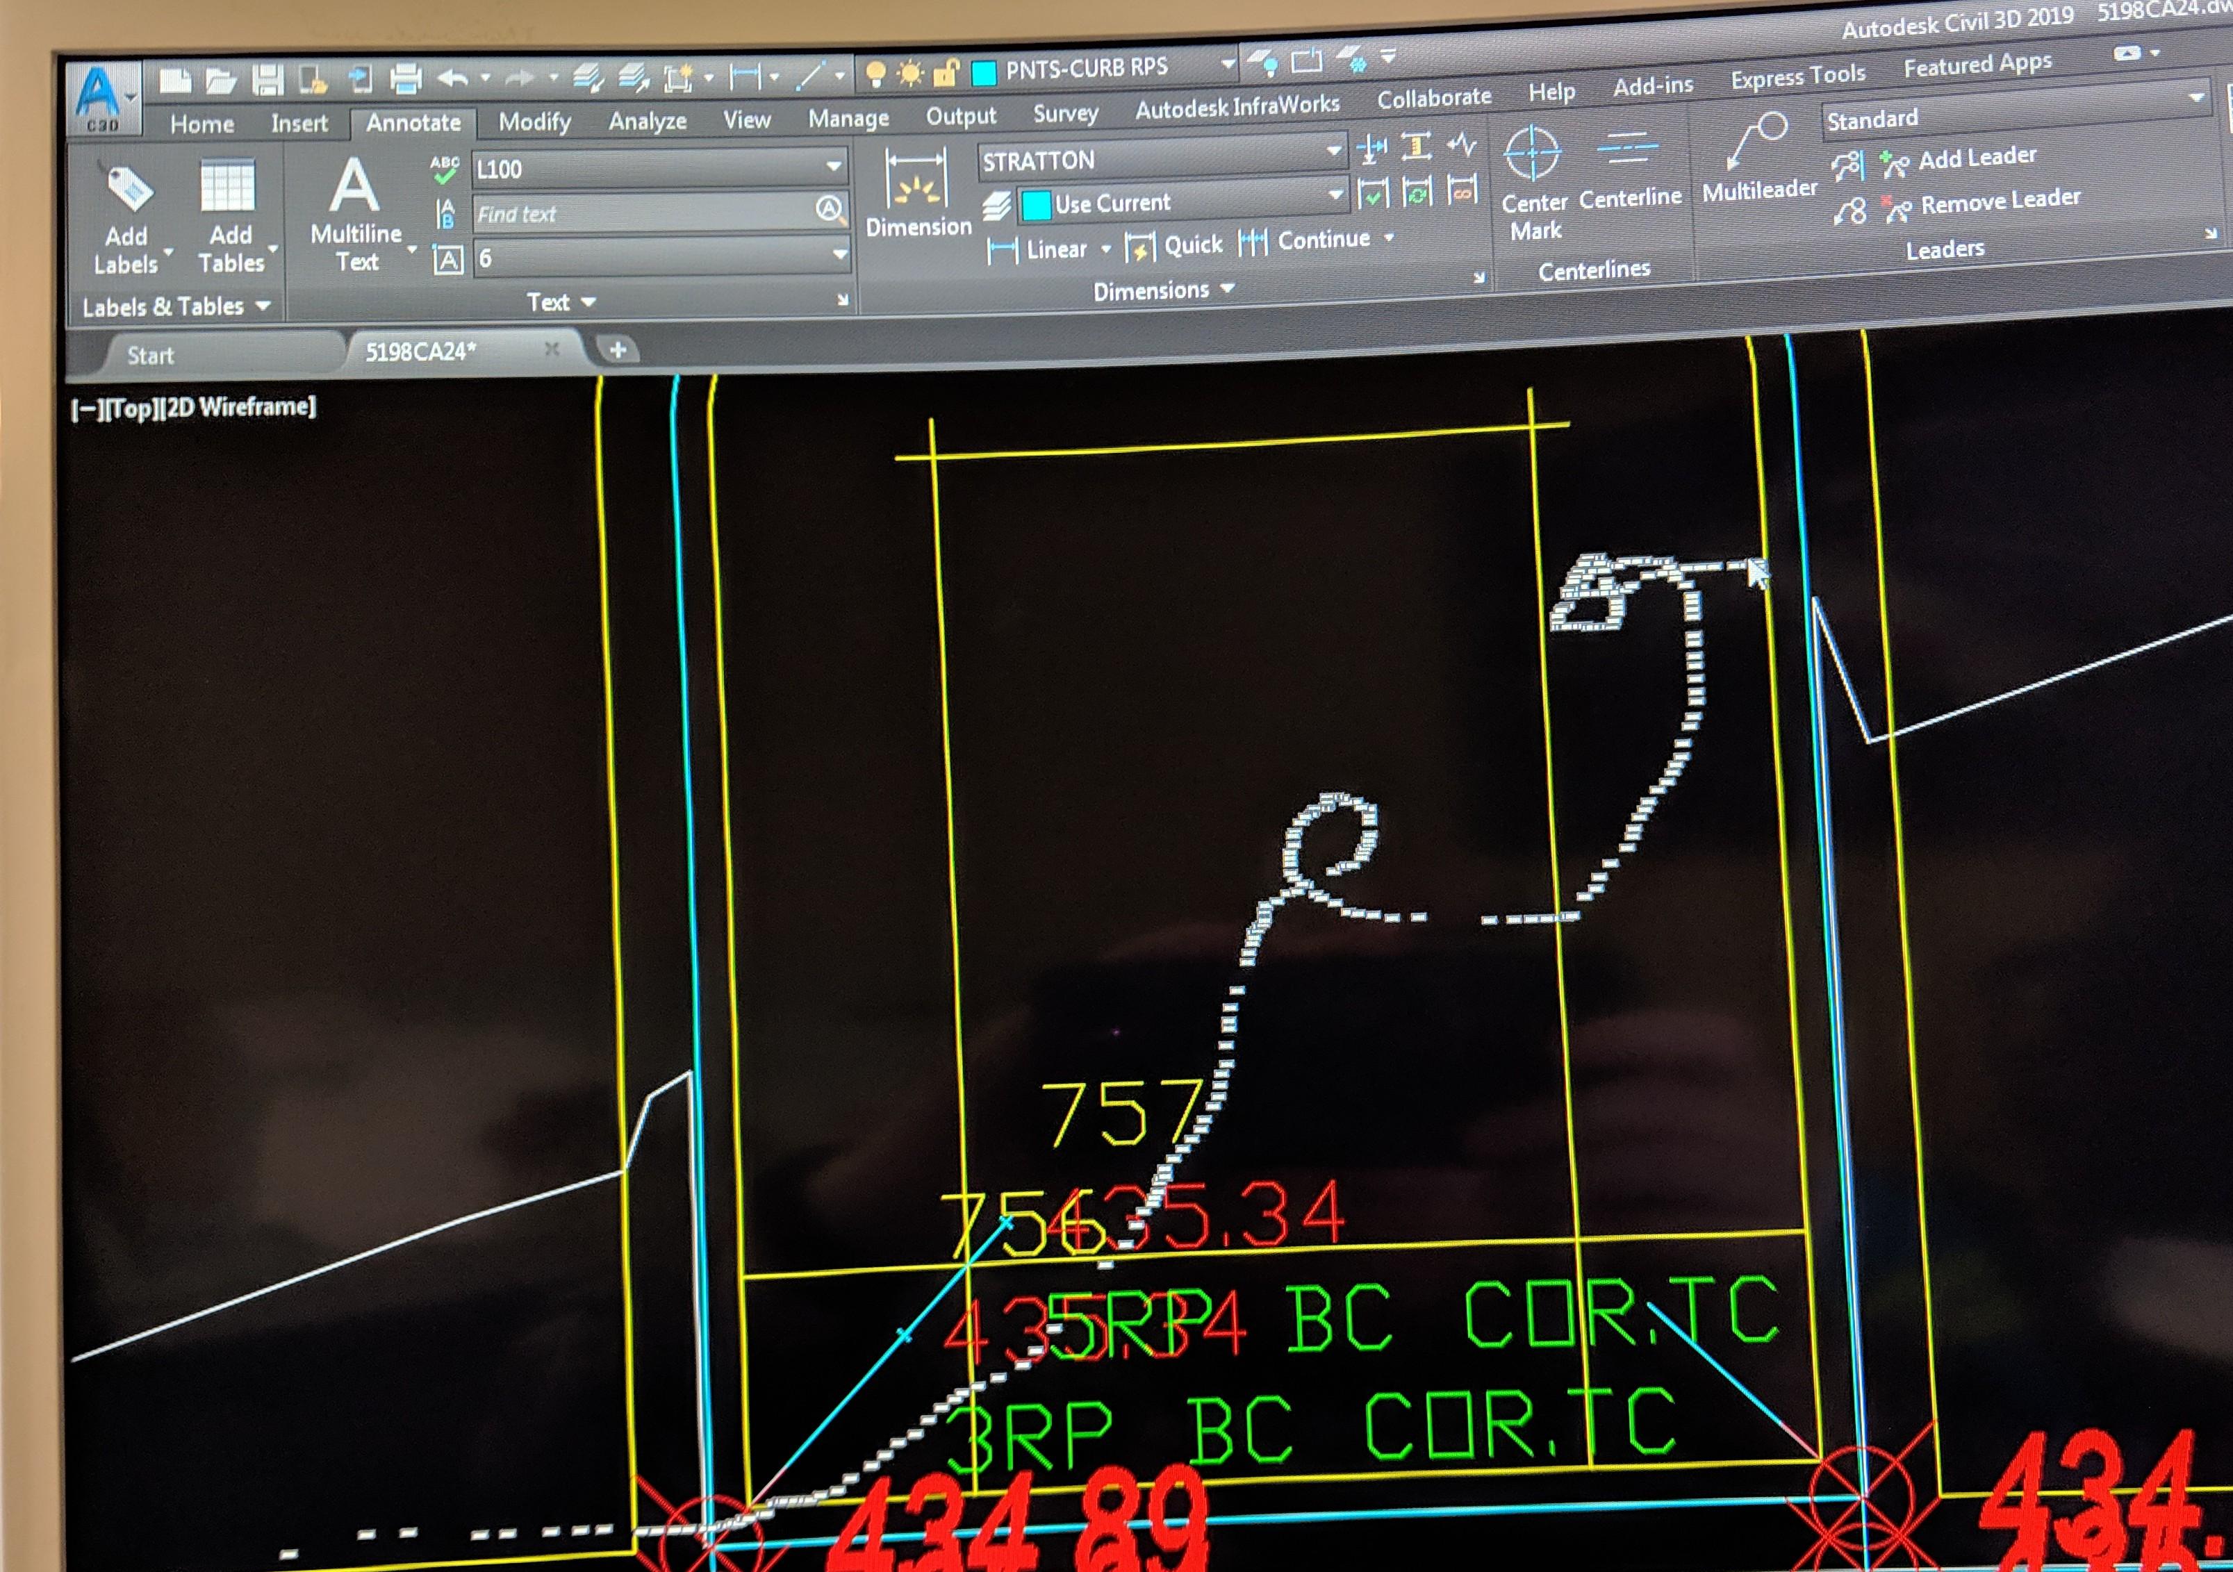This screenshot has height=1572, width=2233.
Task: Click the New drawing icon
Action: pyautogui.click(x=174, y=81)
